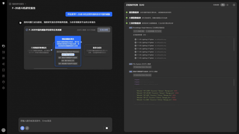Open the settings gear in left sidebar
The height and width of the screenshot is (134, 239).
coord(3,88)
